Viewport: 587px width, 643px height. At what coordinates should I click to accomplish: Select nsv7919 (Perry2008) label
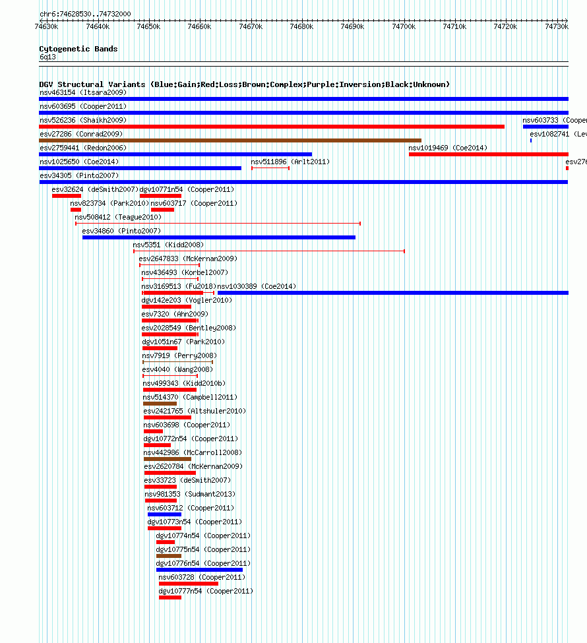179,356
